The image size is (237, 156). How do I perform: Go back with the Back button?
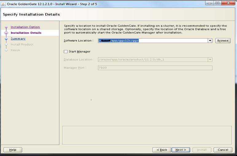click(162, 150)
